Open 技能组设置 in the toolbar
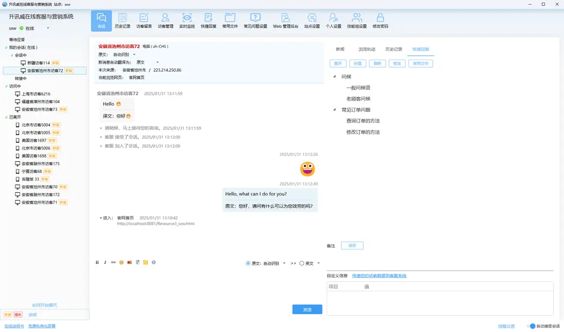The width and height of the screenshot is (564, 332). pyautogui.click(x=356, y=21)
